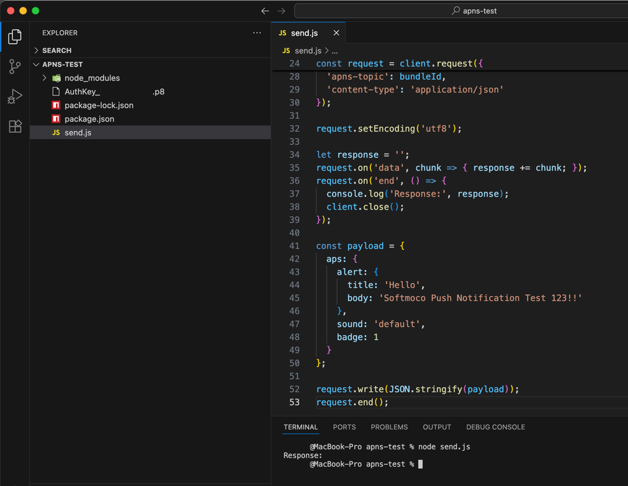Open the Extensions view
628x486 pixels.
pyautogui.click(x=15, y=126)
